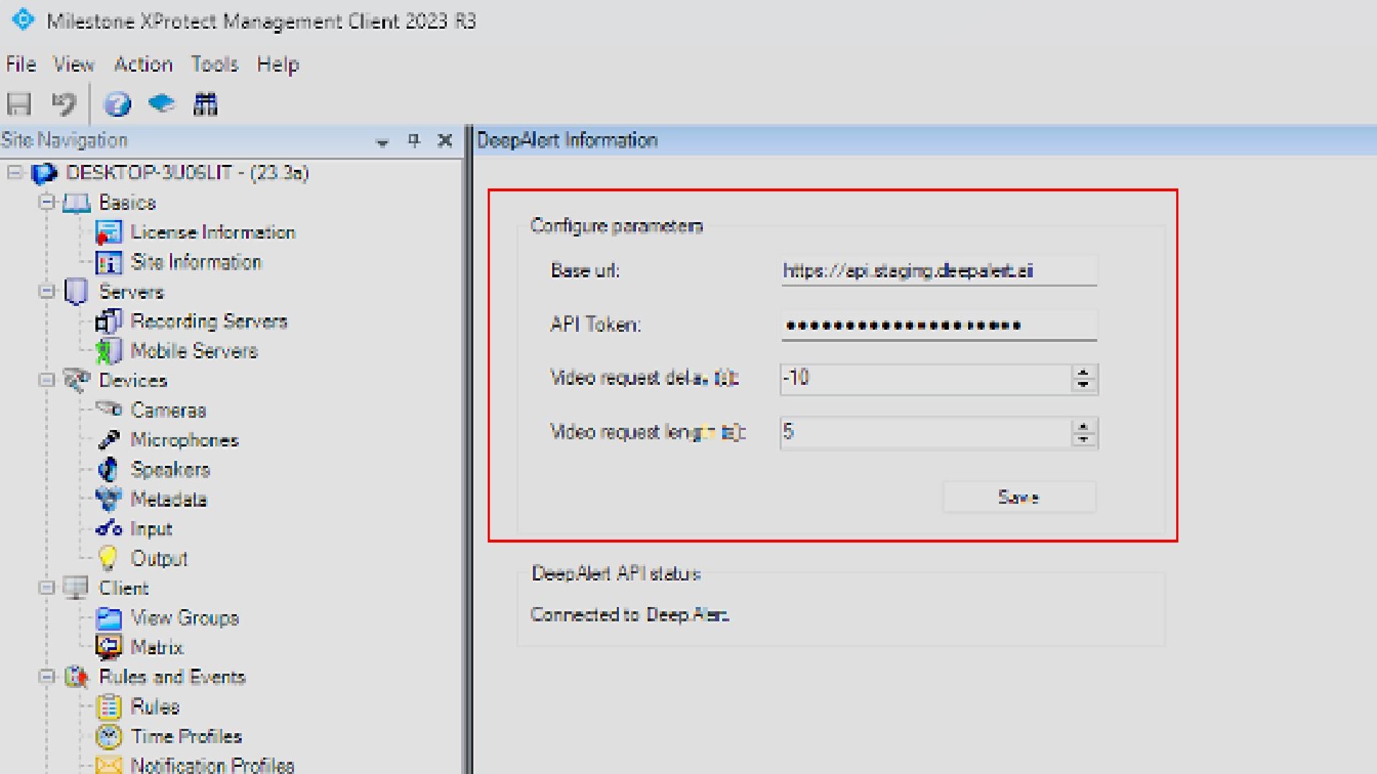
Task: Open the Tools menu
Action: [x=214, y=64]
